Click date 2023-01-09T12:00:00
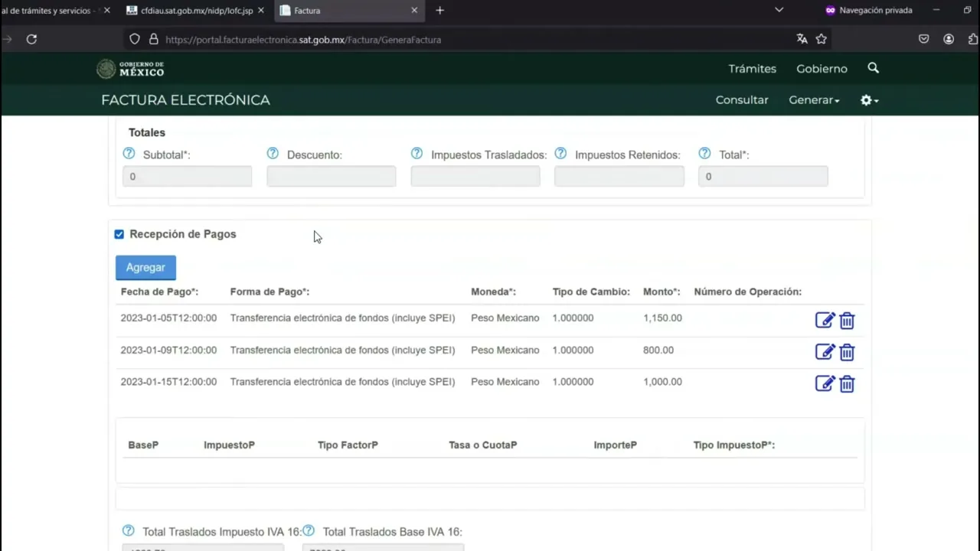Image resolution: width=980 pixels, height=551 pixels. 168,350
